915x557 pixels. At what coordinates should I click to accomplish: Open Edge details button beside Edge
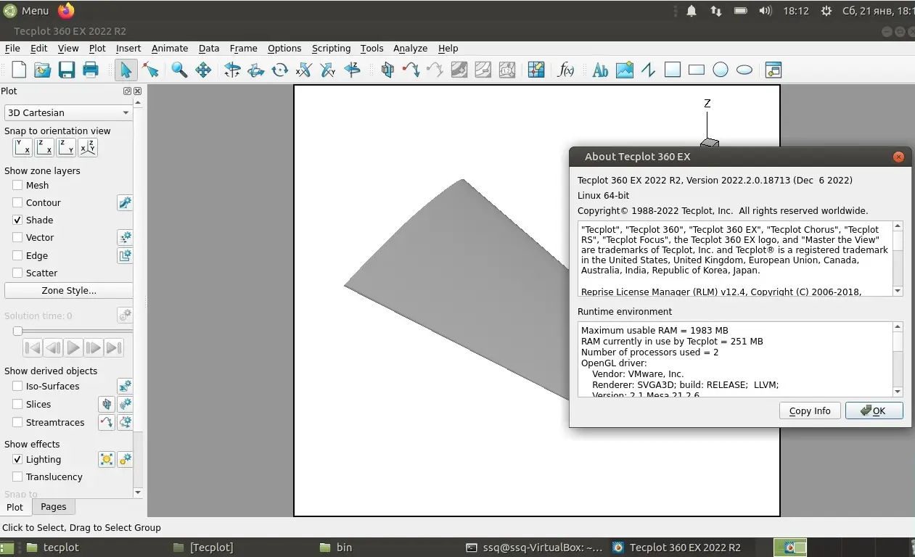pos(125,256)
